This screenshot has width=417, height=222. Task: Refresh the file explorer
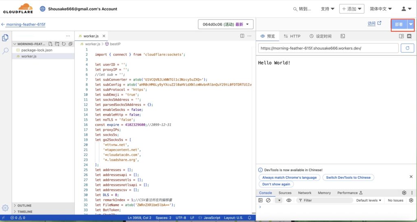click(64, 44)
